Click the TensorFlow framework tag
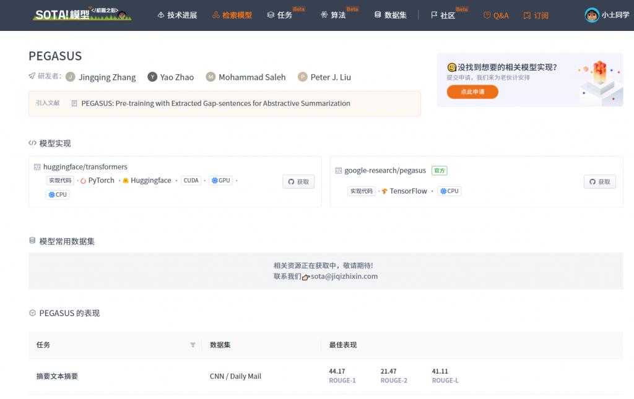Screen dimensions: 634x399 (x=404, y=191)
